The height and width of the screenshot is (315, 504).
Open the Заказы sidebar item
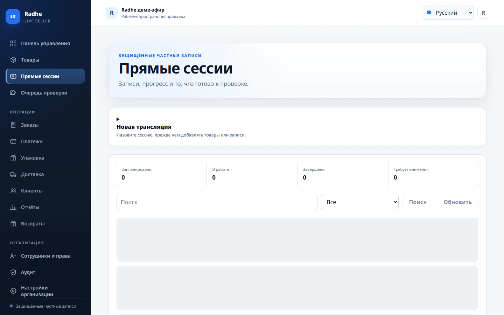coord(45,125)
